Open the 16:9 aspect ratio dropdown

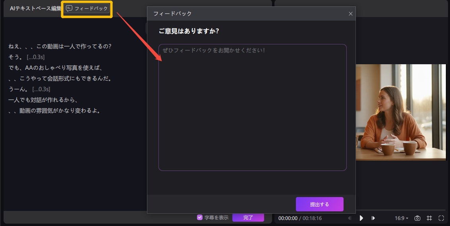(x=401, y=218)
